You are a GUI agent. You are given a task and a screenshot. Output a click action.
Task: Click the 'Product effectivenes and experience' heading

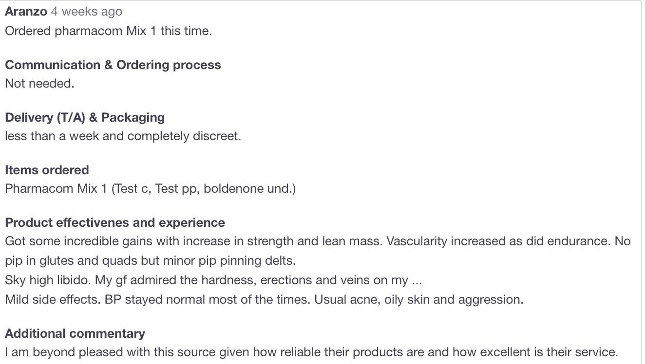(115, 222)
